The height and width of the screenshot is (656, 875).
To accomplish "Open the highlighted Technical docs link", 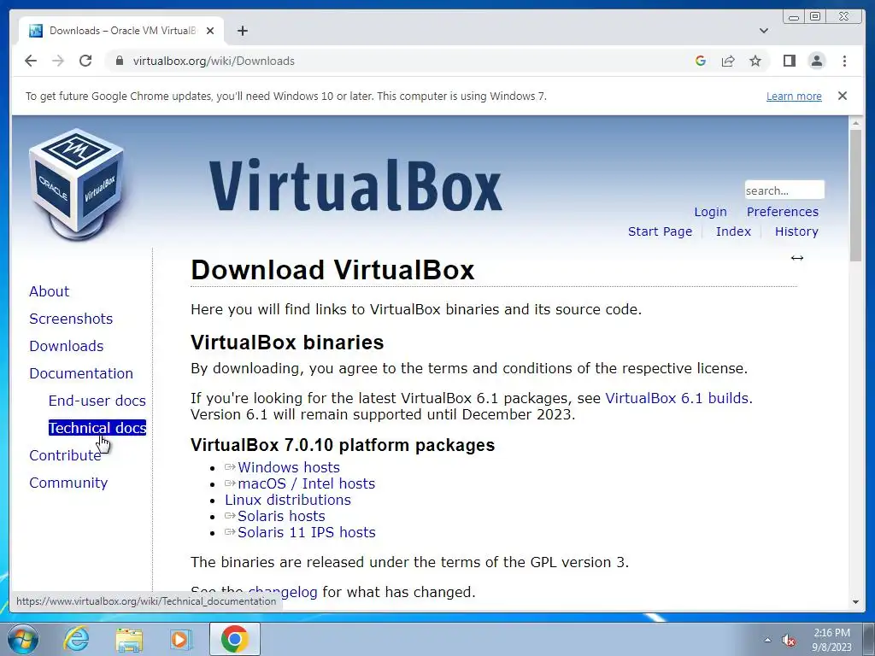I will click(97, 428).
